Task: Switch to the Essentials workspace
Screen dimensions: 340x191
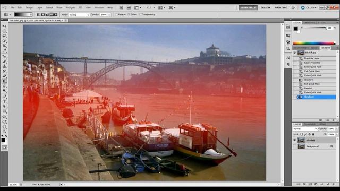Action: [x=248, y=7]
